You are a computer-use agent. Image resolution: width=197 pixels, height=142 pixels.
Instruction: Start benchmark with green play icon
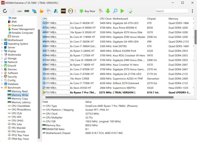pos(122,11)
